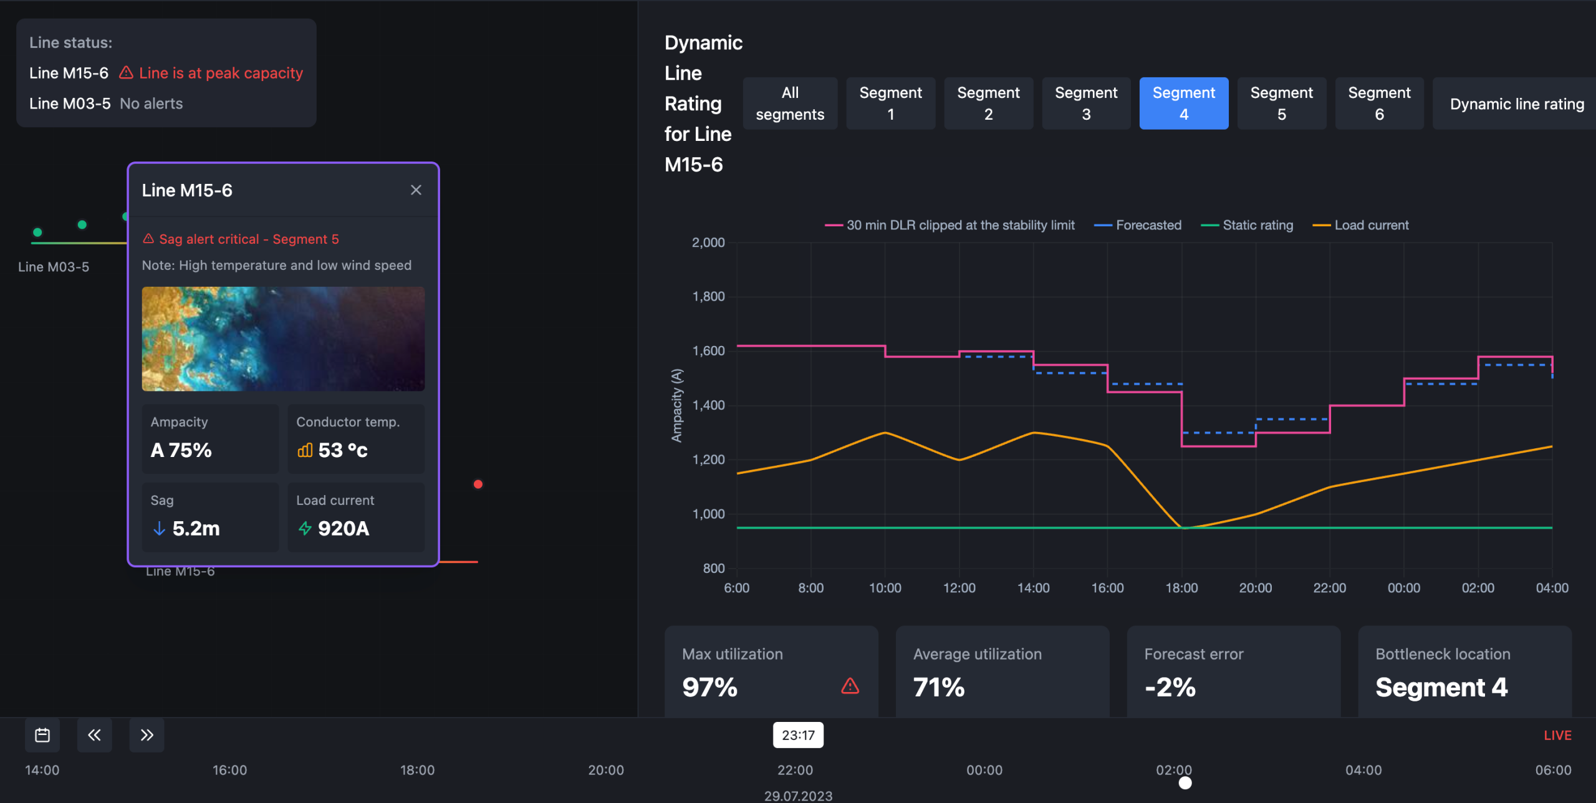Click the sag down-arrow icon

[x=159, y=529]
